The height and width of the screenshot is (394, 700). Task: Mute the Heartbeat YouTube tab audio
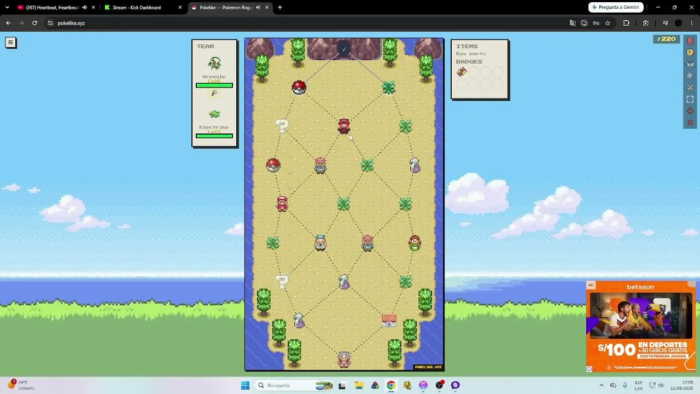tap(84, 8)
